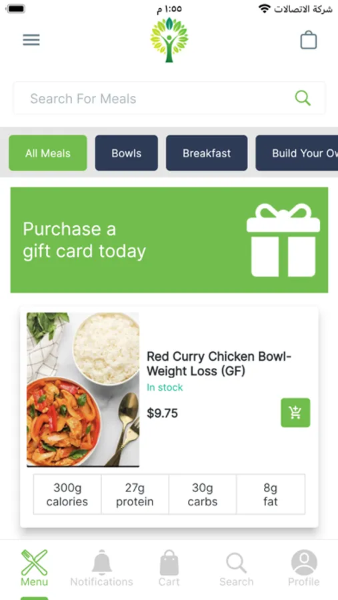338x600 pixels.
Task: Open the shopping bag in header
Action: tap(309, 40)
